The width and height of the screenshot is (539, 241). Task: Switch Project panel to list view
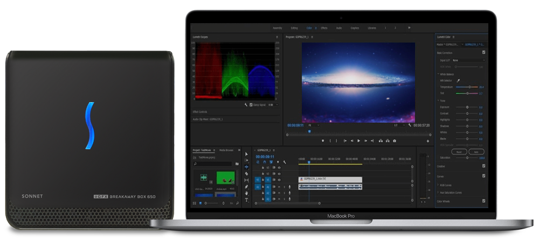(x=195, y=203)
